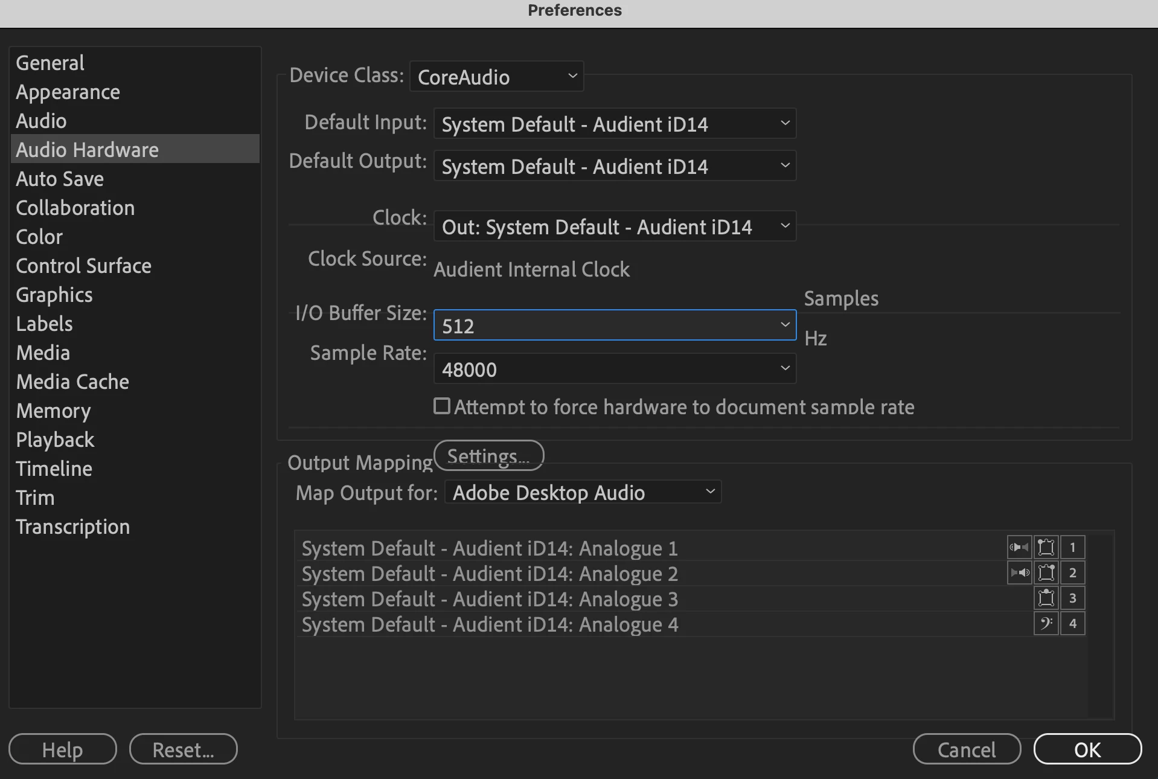The width and height of the screenshot is (1158, 779).
Task: Click the center surround channel icon on Analogue 3
Action: point(1046,598)
